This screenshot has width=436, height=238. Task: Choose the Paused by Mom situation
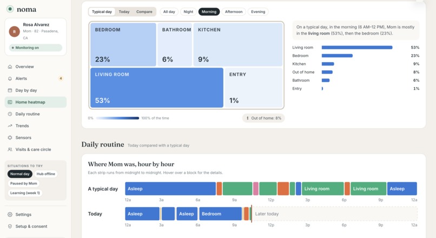(x=24, y=183)
